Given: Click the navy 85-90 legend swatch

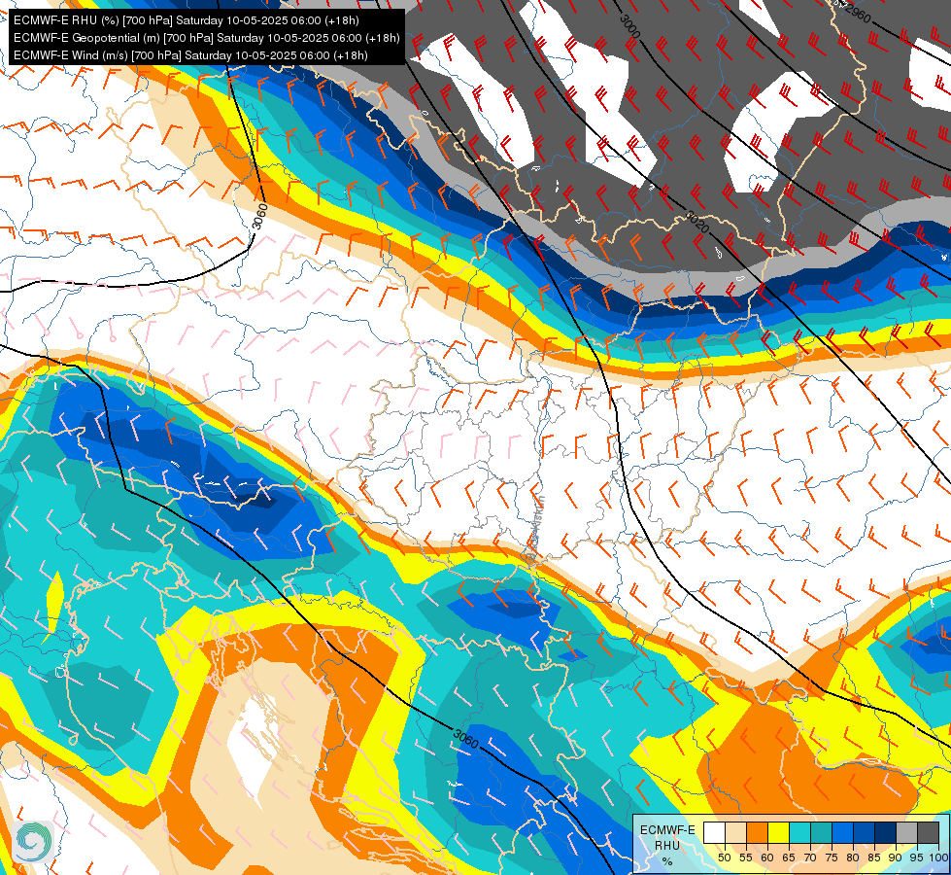Looking at the screenshot, I should pos(886,832).
